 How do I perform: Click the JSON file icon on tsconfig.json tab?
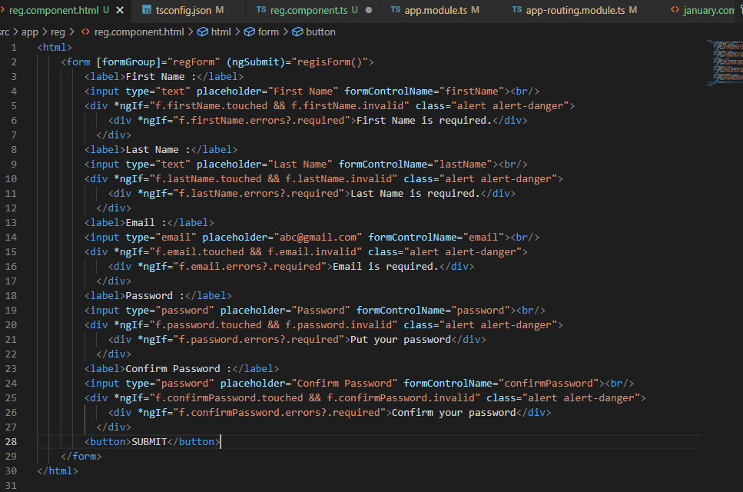click(x=146, y=12)
